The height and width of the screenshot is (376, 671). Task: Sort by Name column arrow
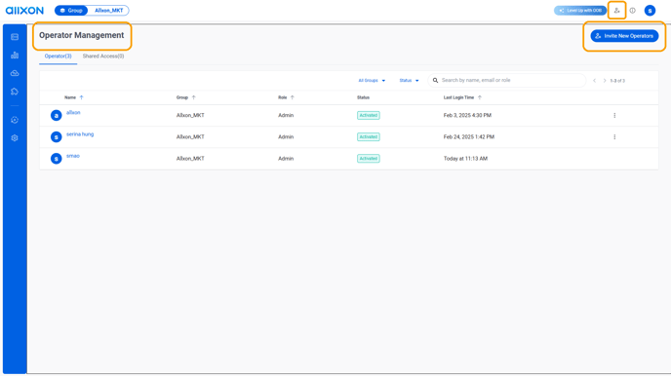[81, 97]
